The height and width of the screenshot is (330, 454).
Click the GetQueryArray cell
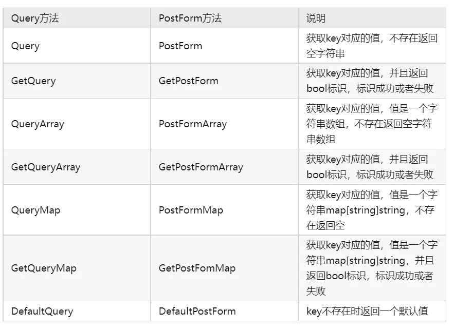coord(77,167)
